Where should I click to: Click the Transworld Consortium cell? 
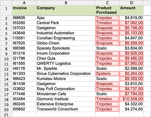click(x=66, y=109)
